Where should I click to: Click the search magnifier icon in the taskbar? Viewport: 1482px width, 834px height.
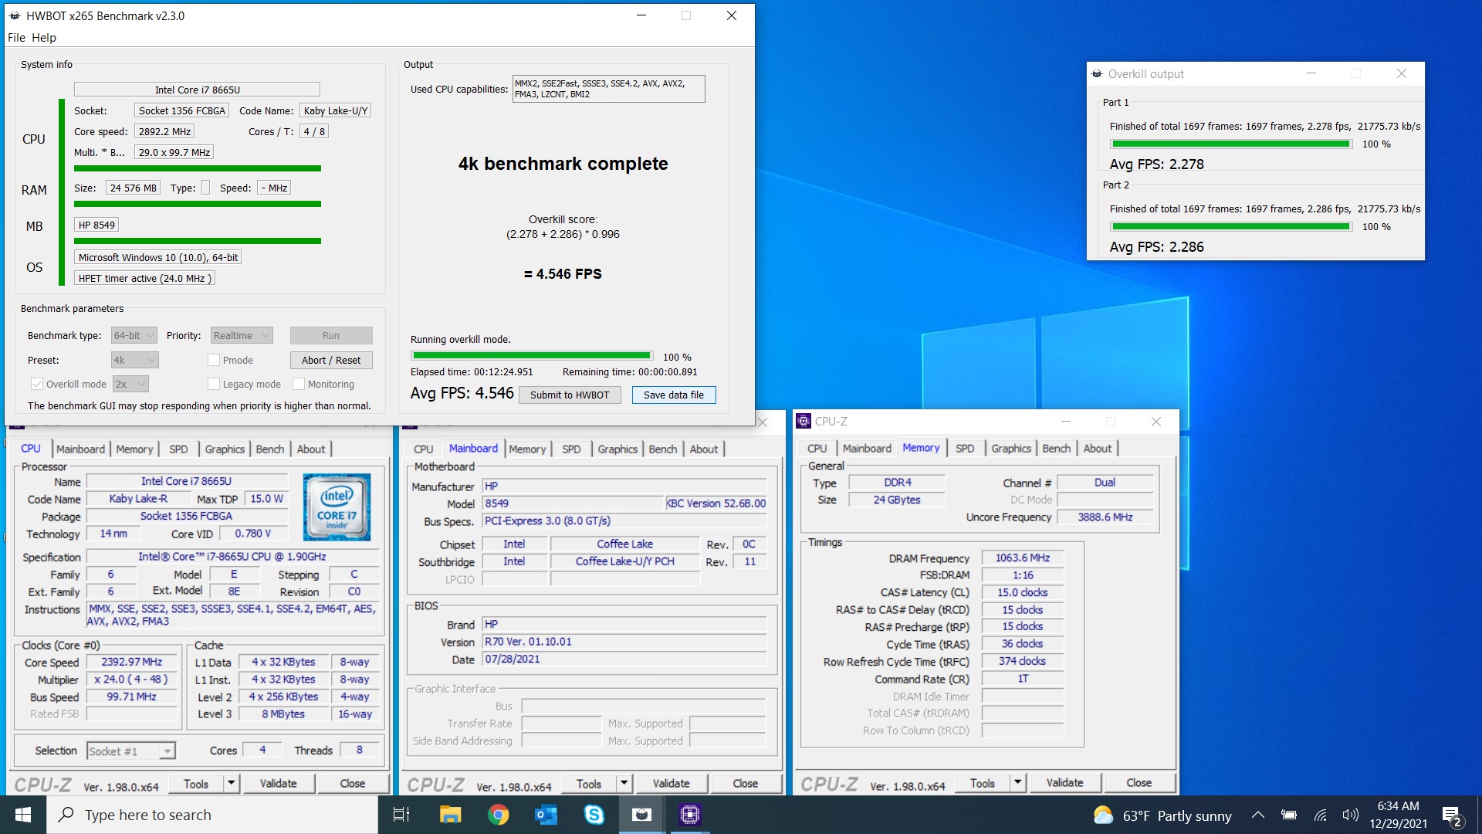67,815
